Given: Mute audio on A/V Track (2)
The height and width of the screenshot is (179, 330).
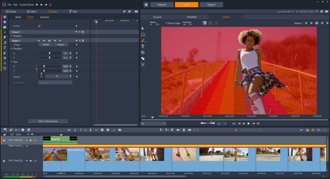Looking at the screenshot, I should coord(31,140).
